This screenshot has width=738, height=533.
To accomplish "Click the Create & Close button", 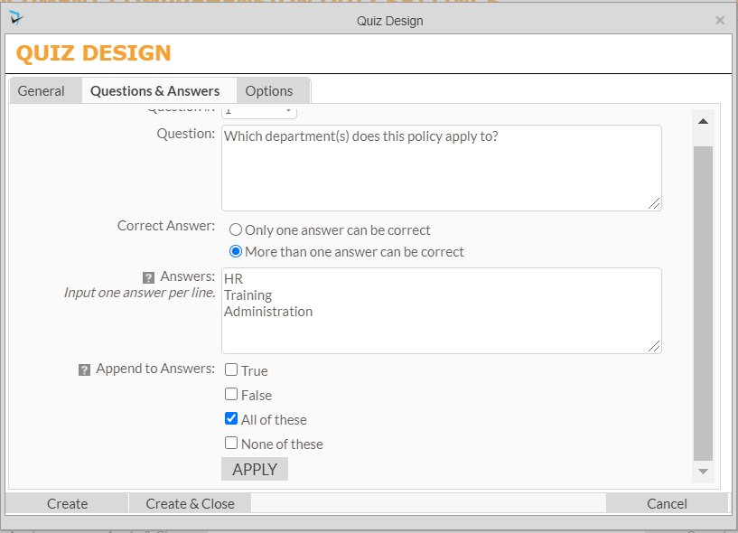I will tap(190, 504).
